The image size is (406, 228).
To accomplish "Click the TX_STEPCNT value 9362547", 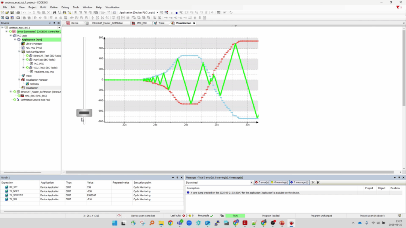I will [x=92, y=195].
